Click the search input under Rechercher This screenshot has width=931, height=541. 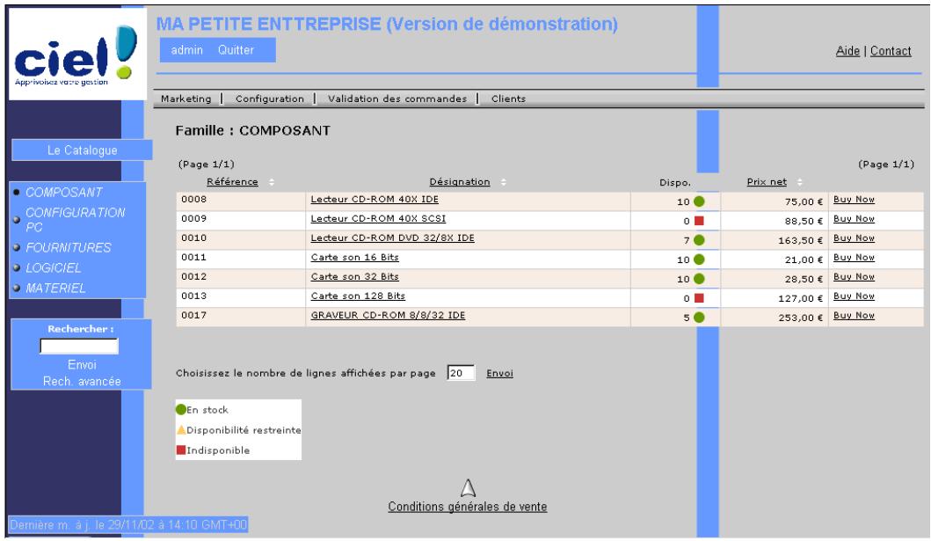click(79, 346)
